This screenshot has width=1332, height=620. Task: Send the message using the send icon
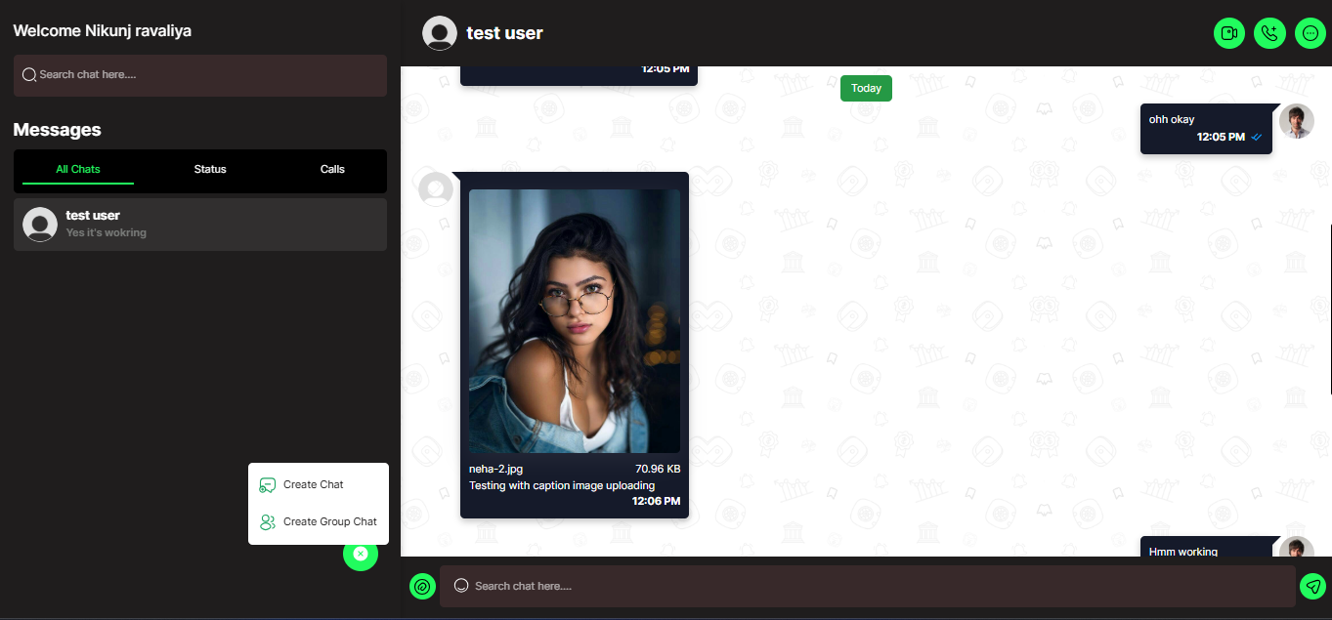(x=1312, y=586)
